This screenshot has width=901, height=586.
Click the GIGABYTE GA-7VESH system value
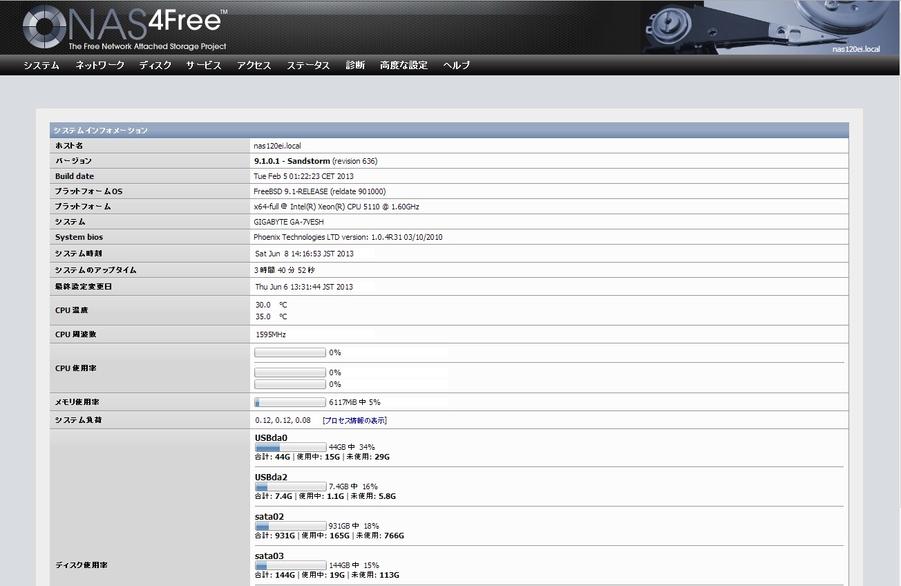coord(289,222)
